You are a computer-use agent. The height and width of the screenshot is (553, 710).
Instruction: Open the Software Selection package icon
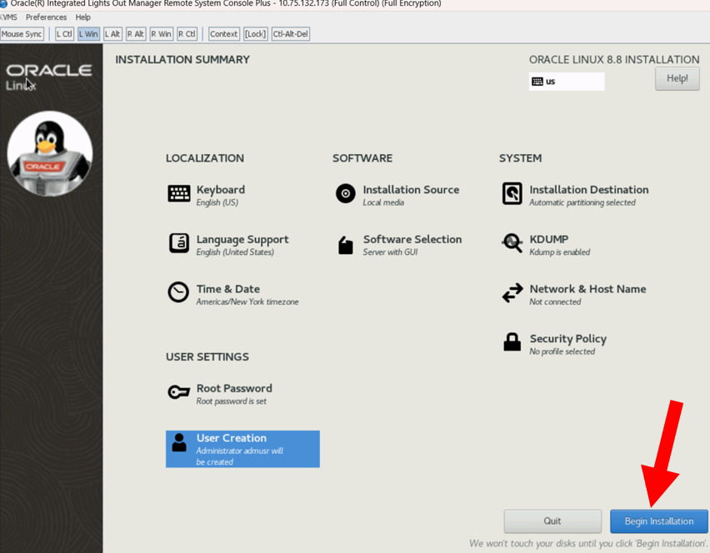[x=346, y=245]
